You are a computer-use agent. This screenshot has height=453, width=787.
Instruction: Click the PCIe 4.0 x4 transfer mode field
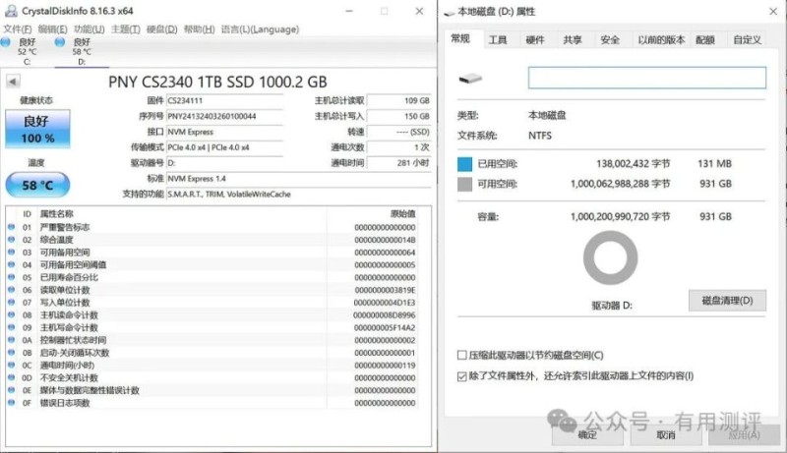point(224,147)
